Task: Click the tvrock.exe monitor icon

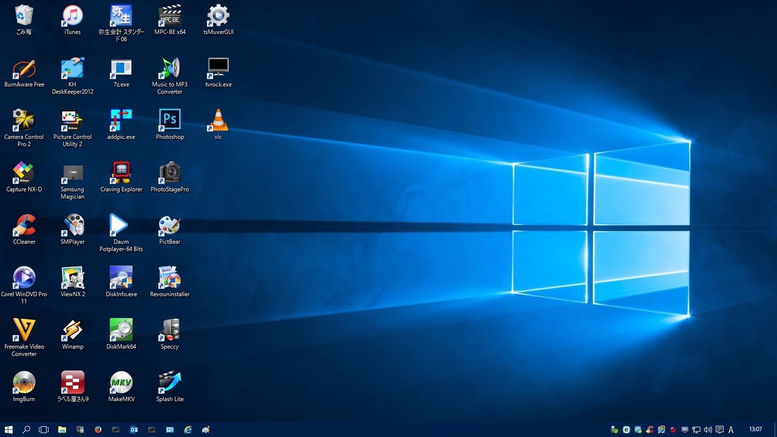Action: pos(219,73)
